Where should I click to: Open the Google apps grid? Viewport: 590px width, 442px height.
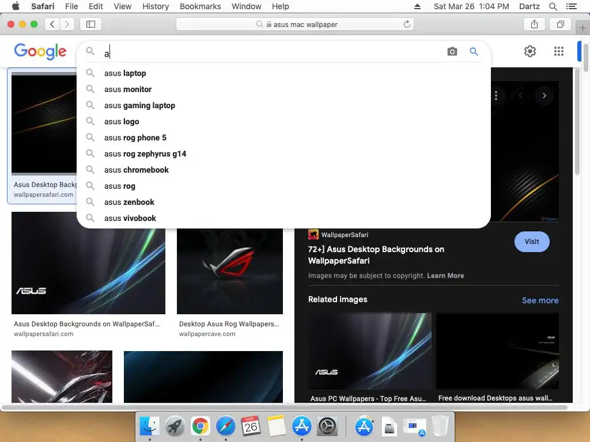pos(559,51)
